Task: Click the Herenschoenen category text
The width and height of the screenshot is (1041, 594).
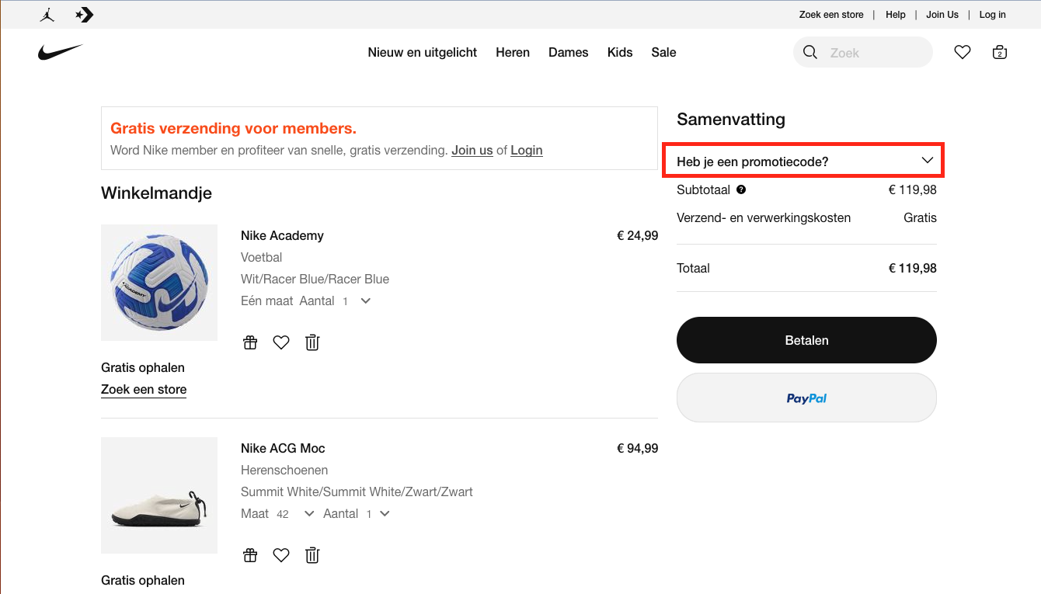Action: tap(284, 470)
